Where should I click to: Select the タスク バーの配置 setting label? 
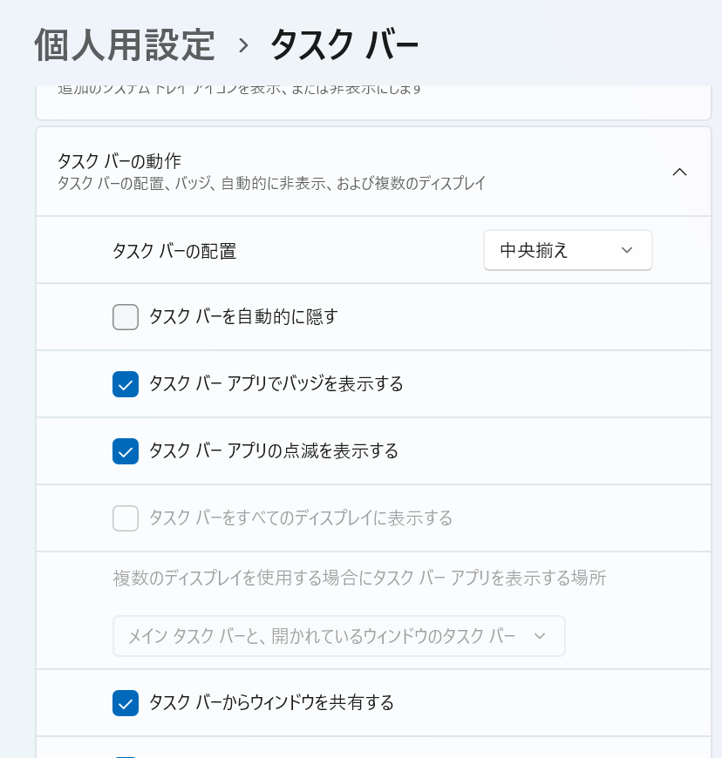coord(174,252)
